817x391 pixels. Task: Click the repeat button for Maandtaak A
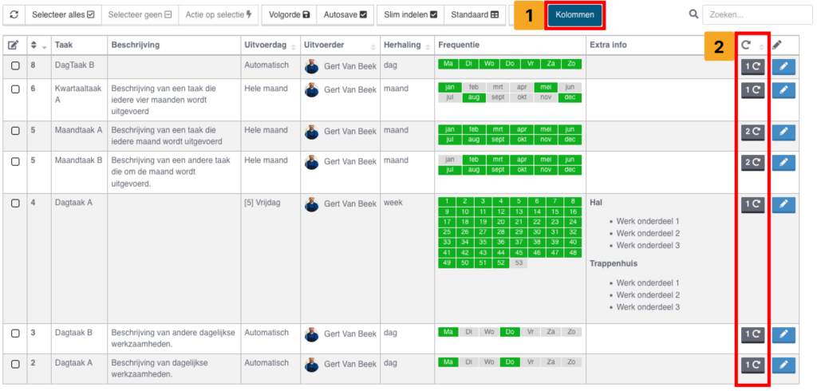(x=752, y=132)
